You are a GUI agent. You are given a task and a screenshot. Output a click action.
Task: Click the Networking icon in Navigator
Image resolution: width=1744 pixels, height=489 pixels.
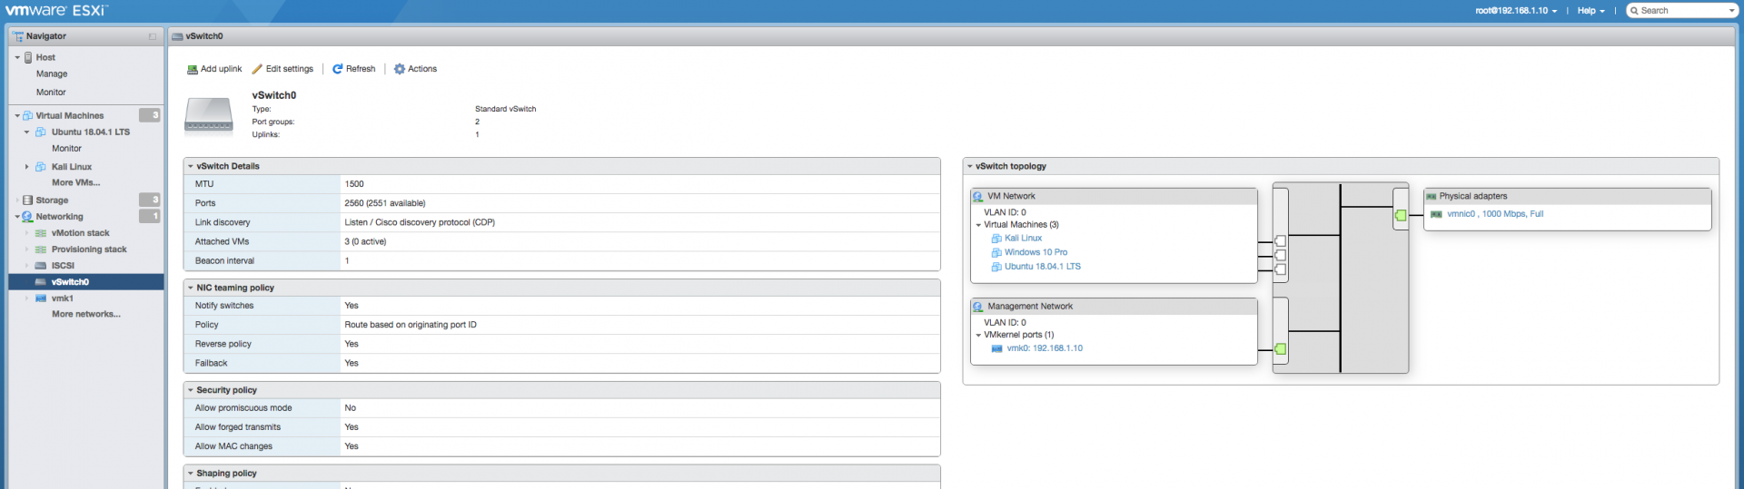(28, 217)
